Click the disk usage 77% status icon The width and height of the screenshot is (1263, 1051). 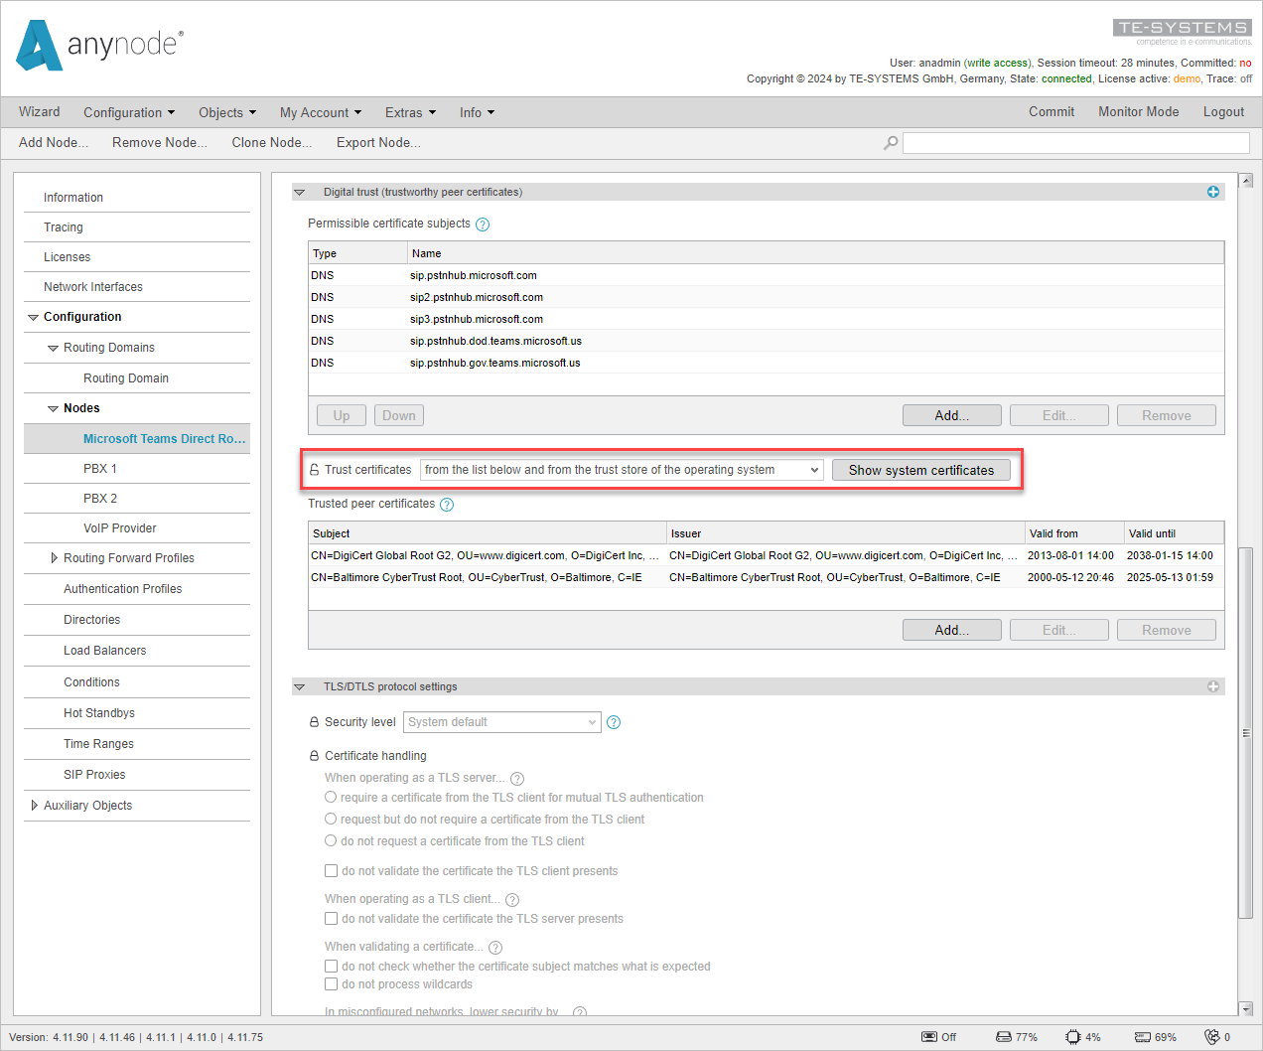tap(1004, 1037)
